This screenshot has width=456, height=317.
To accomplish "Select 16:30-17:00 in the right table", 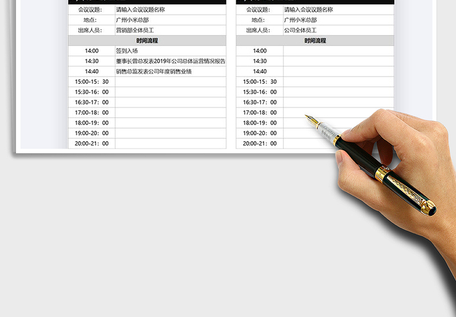I will (260, 102).
